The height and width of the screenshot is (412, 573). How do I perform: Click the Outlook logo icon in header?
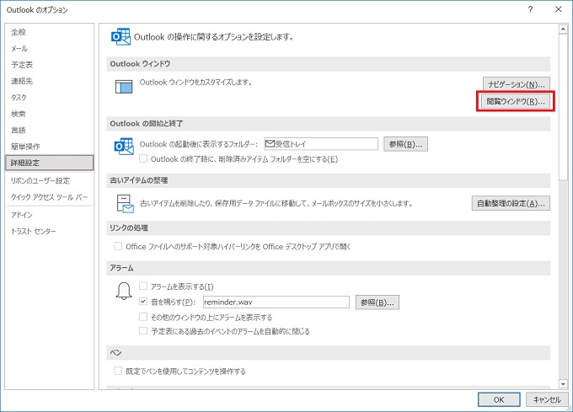point(120,36)
